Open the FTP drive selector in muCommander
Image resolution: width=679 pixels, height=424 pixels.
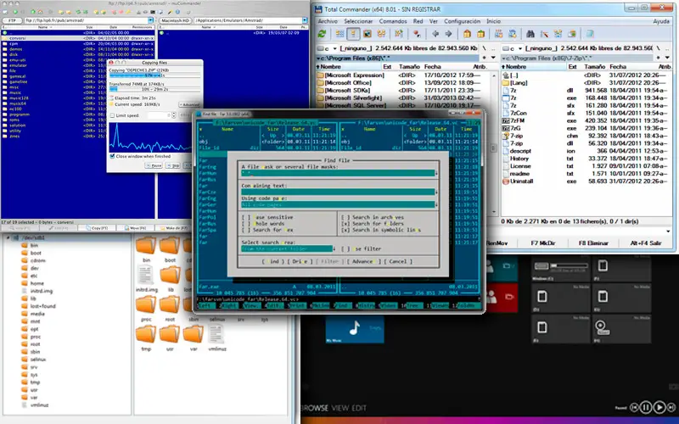coord(12,19)
